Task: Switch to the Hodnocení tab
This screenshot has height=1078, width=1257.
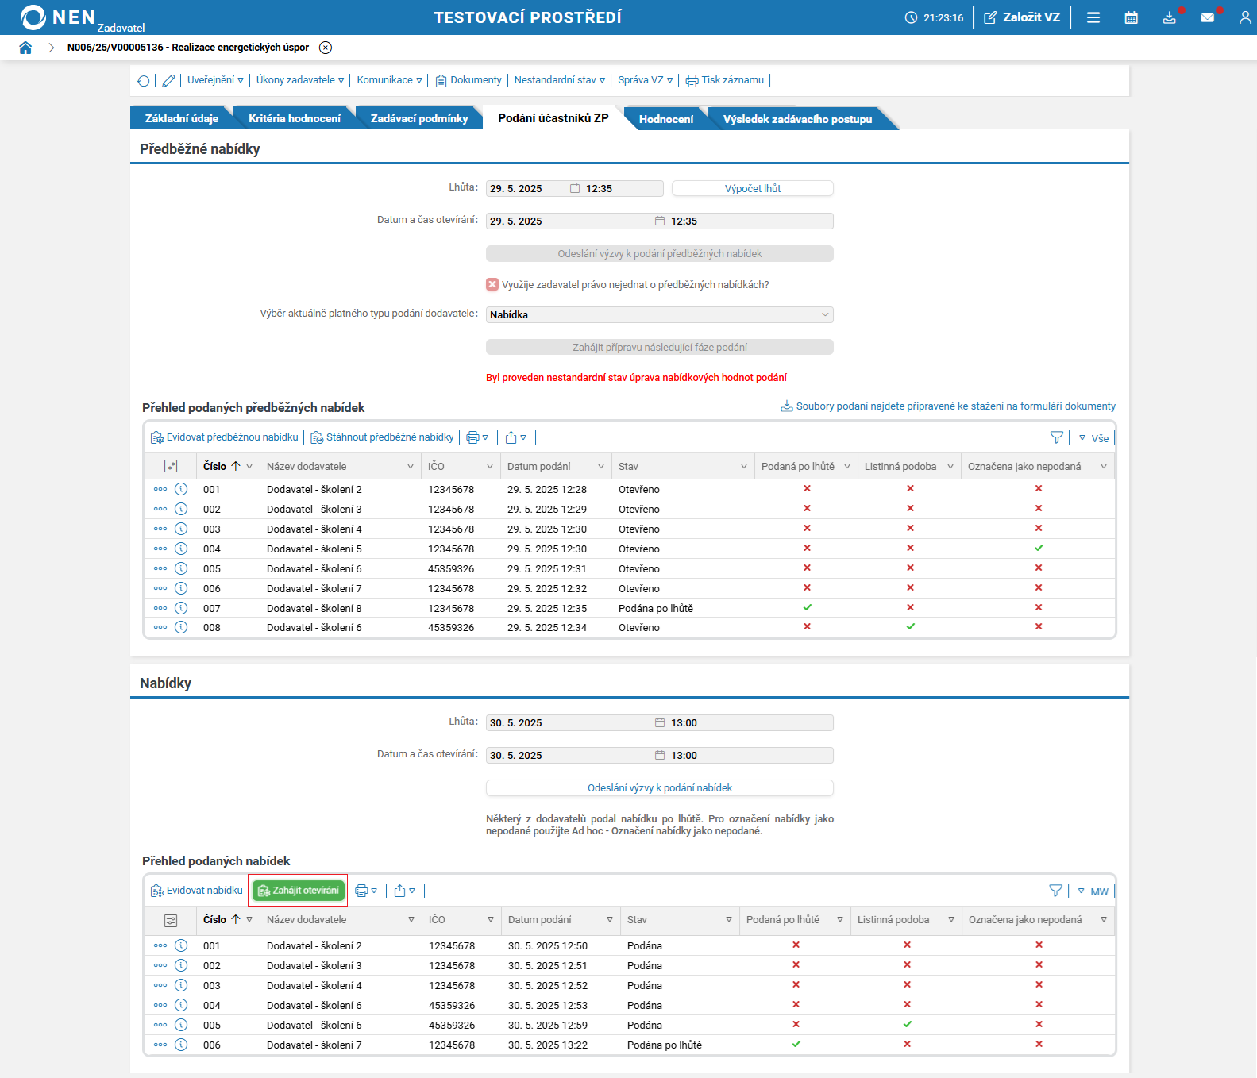Action: click(x=665, y=119)
